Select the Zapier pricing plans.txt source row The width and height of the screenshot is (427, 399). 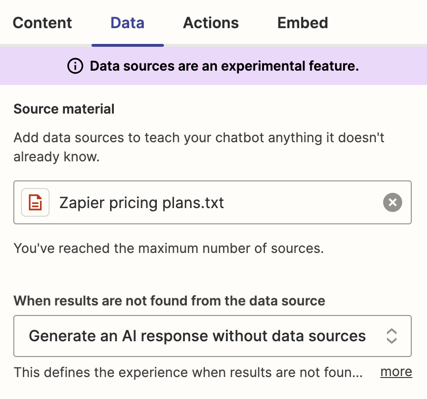coord(191,202)
